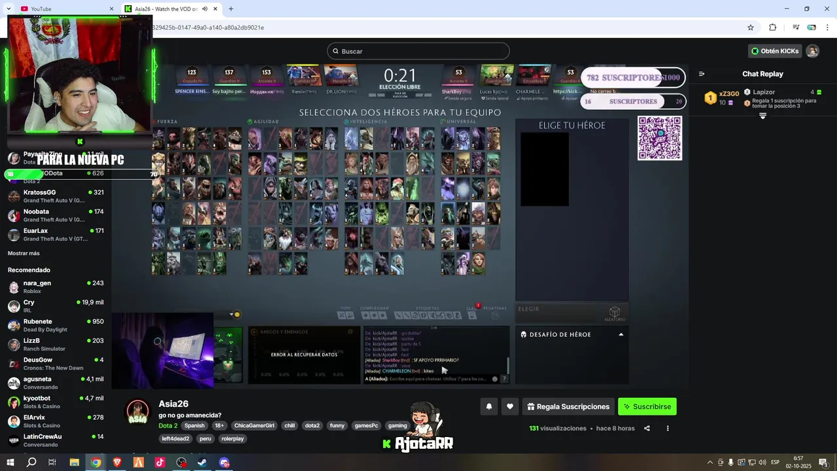Viewport: 837px width, 471px height.
Task: Open the Windows Start menu
Action: 10,462
